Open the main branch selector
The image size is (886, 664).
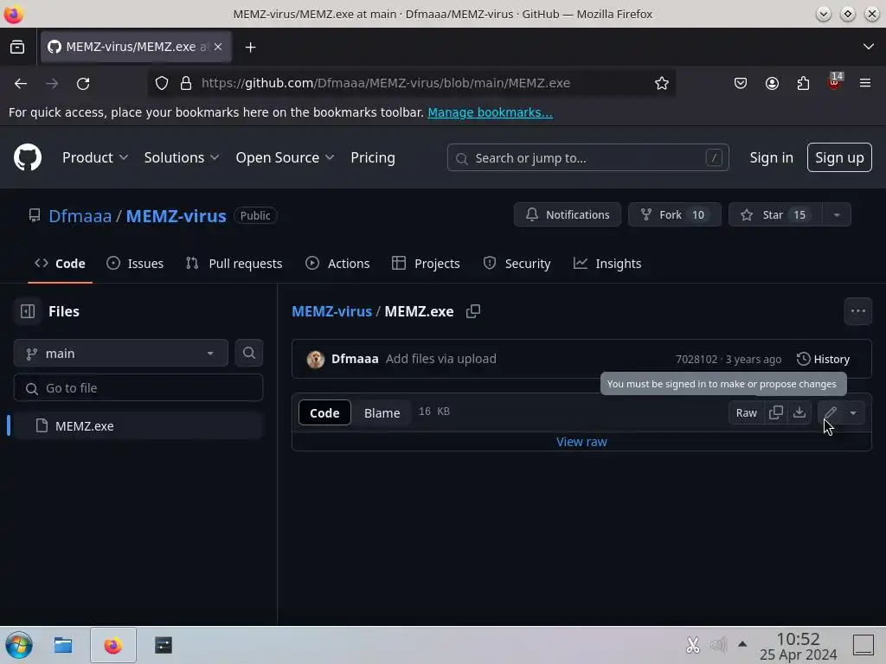(x=121, y=354)
